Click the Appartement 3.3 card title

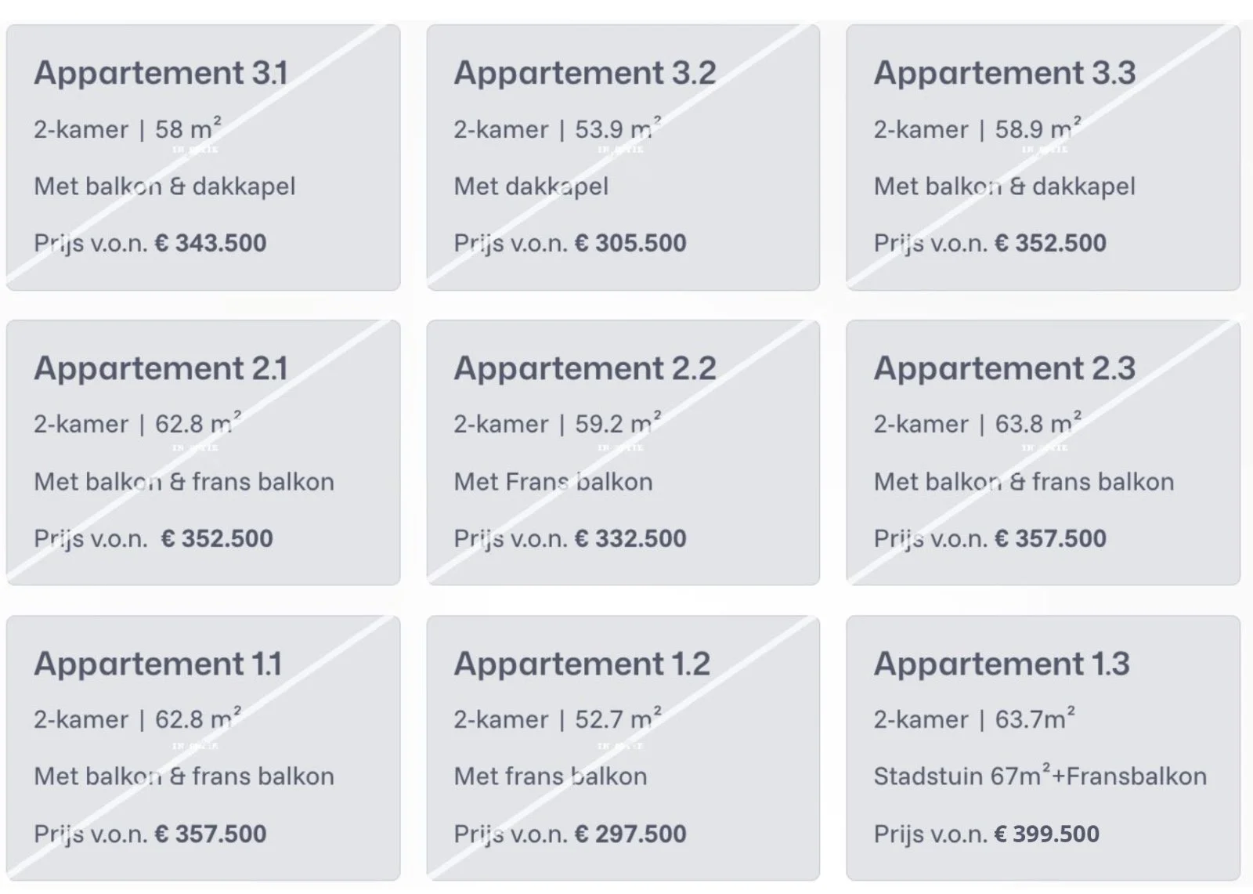pyautogui.click(x=1004, y=73)
